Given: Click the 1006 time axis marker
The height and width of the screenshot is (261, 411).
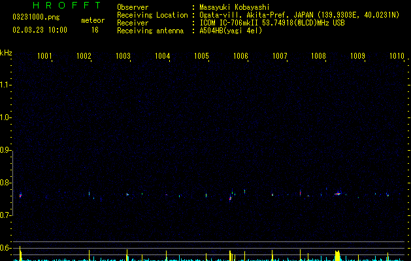Looking at the screenshot, I should point(240,55).
